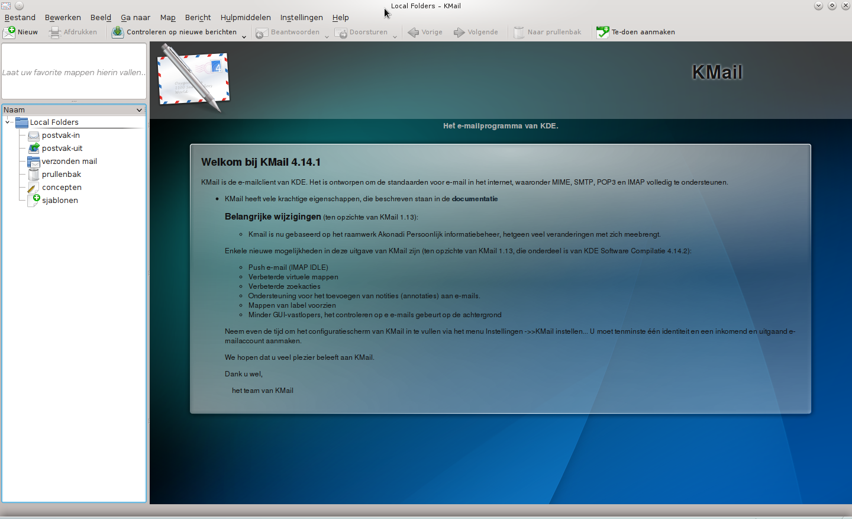This screenshot has height=519, width=852.
Task: Go to next message with Volgende arrow
Action: (459, 33)
